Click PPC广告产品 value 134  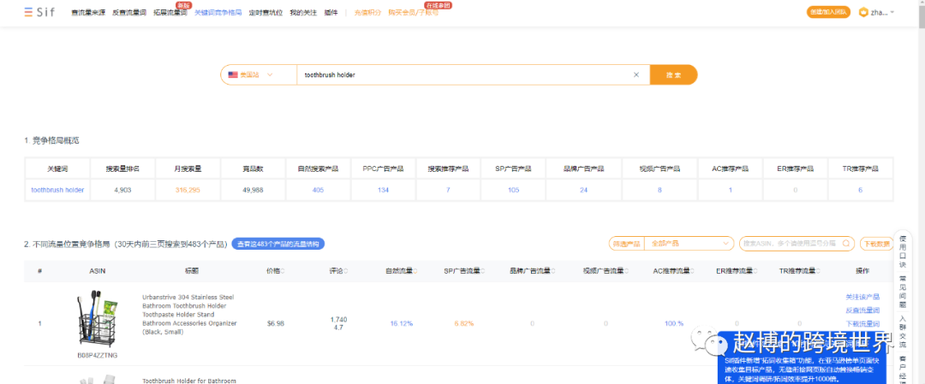click(383, 190)
